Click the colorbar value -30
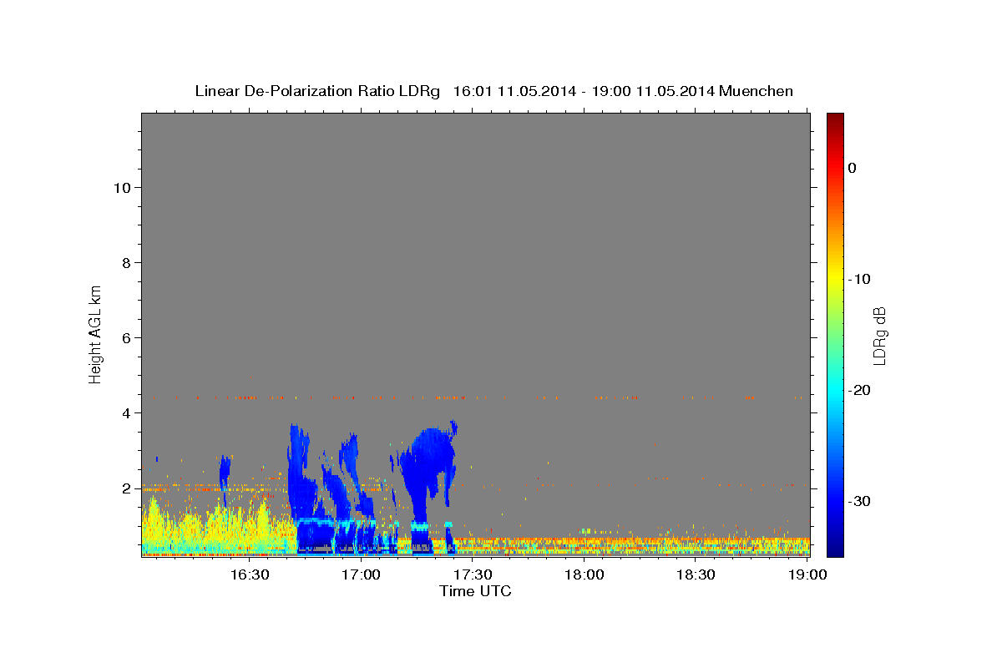The height and width of the screenshot is (668, 1002). pos(858,501)
